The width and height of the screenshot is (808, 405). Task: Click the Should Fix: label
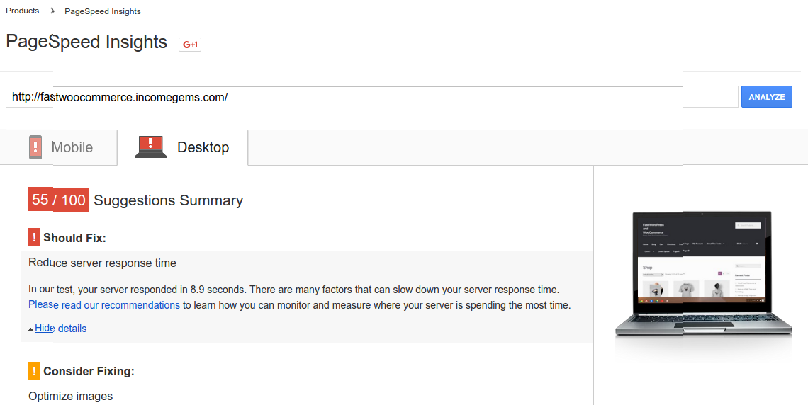74,238
